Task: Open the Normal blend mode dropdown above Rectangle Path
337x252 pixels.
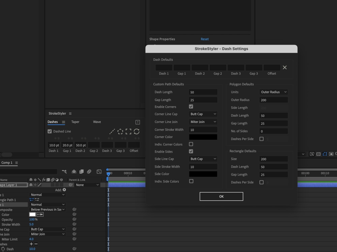Action: pyautogui.click(x=48, y=195)
